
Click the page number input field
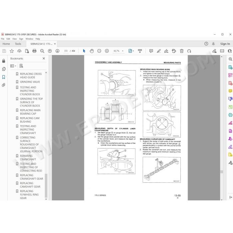pyautogui.click(x=66, y=51)
